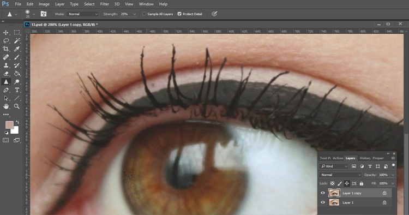
Task: Select the Hand tool
Action: 5,106
